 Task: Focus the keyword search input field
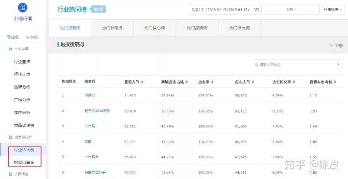pos(297,65)
